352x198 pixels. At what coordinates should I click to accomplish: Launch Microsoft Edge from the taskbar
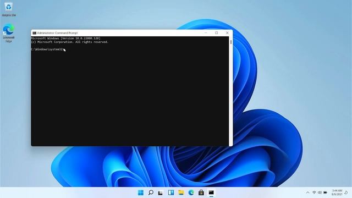tap(191, 193)
